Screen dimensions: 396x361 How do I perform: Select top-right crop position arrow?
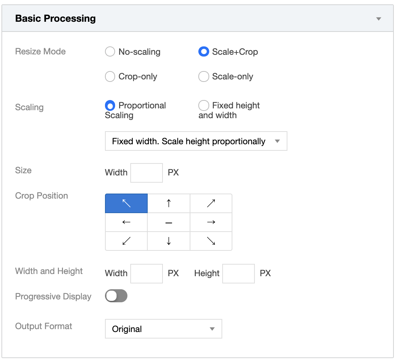click(x=211, y=203)
